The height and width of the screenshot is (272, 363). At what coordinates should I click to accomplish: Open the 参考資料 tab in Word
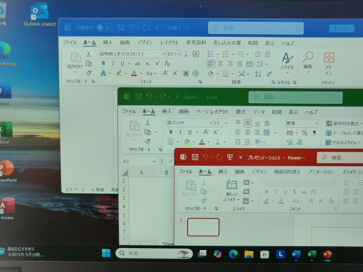[x=196, y=43]
